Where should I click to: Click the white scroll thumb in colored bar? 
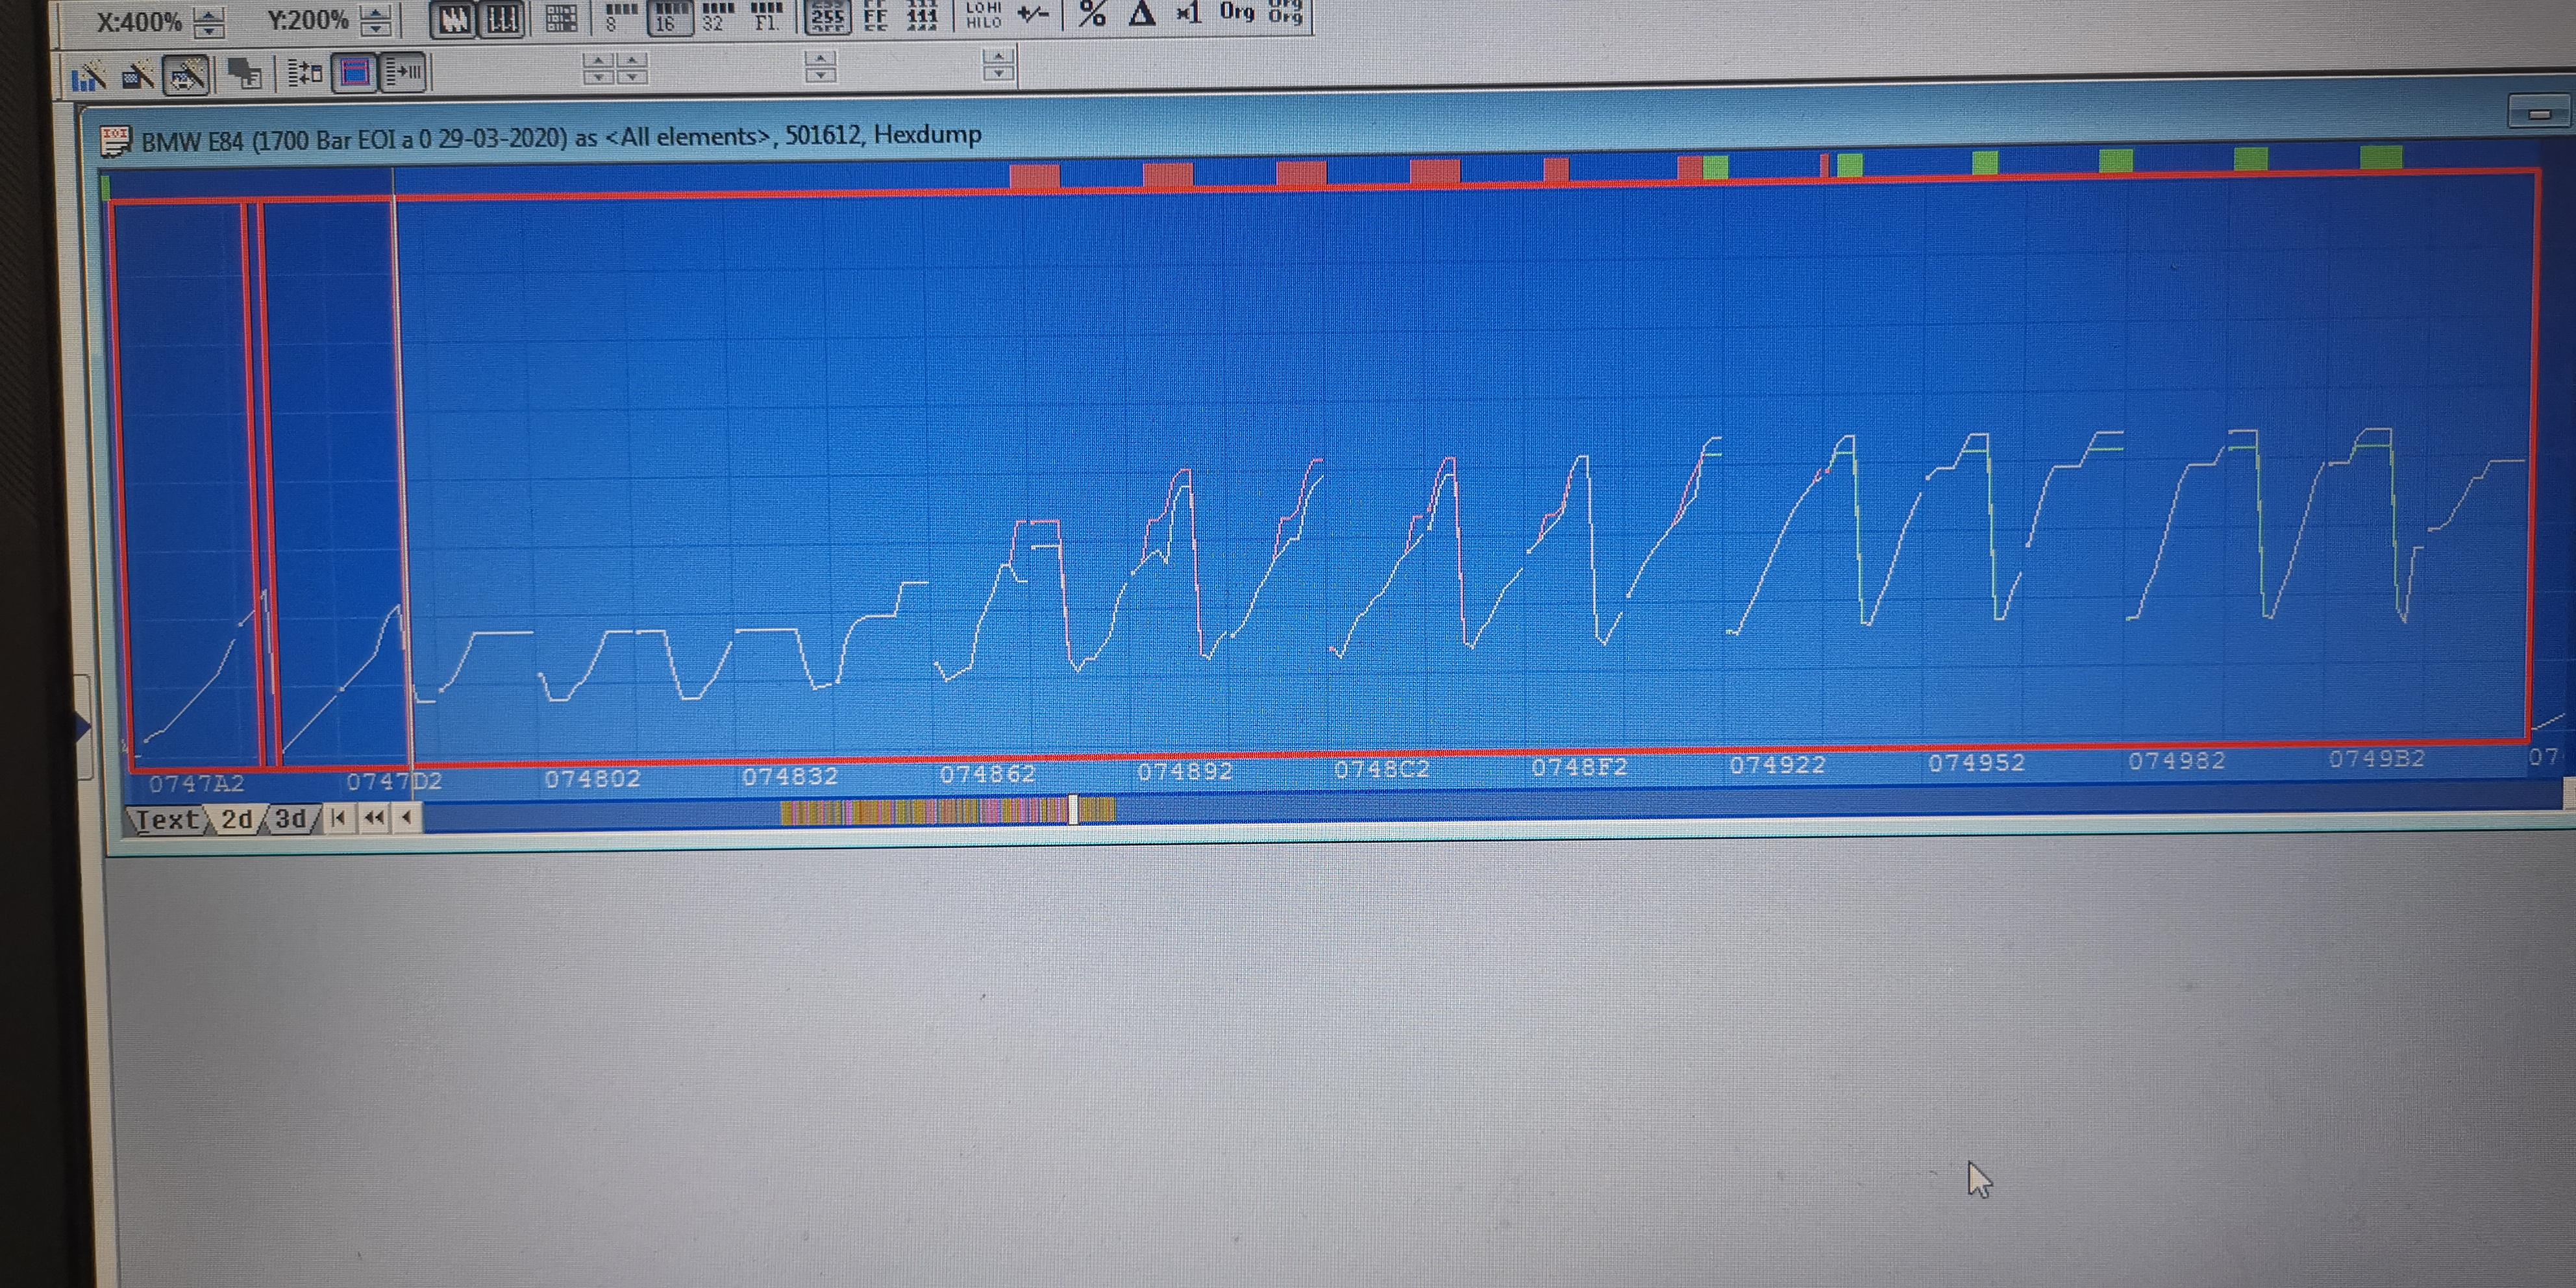(x=1073, y=809)
